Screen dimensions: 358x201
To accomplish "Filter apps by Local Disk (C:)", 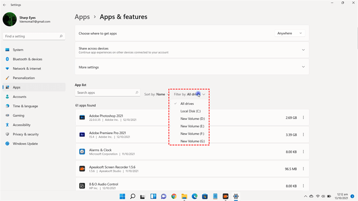I will point(191,111).
